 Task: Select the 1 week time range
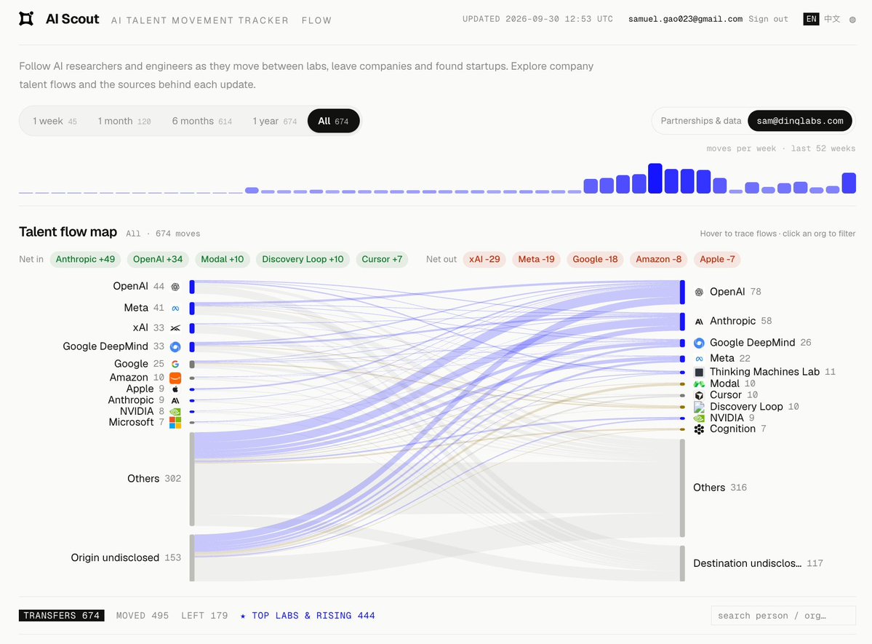click(55, 121)
